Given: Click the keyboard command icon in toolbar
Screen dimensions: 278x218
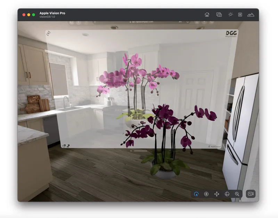Looking at the screenshot, I should (x=240, y=15).
